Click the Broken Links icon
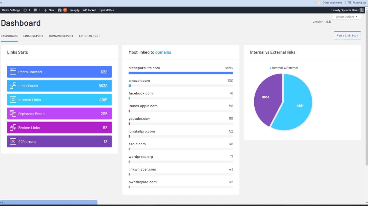The height and width of the screenshot is (206, 368). point(13,128)
